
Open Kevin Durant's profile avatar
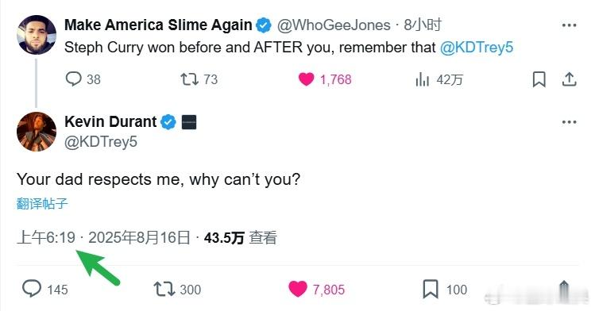(37, 132)
